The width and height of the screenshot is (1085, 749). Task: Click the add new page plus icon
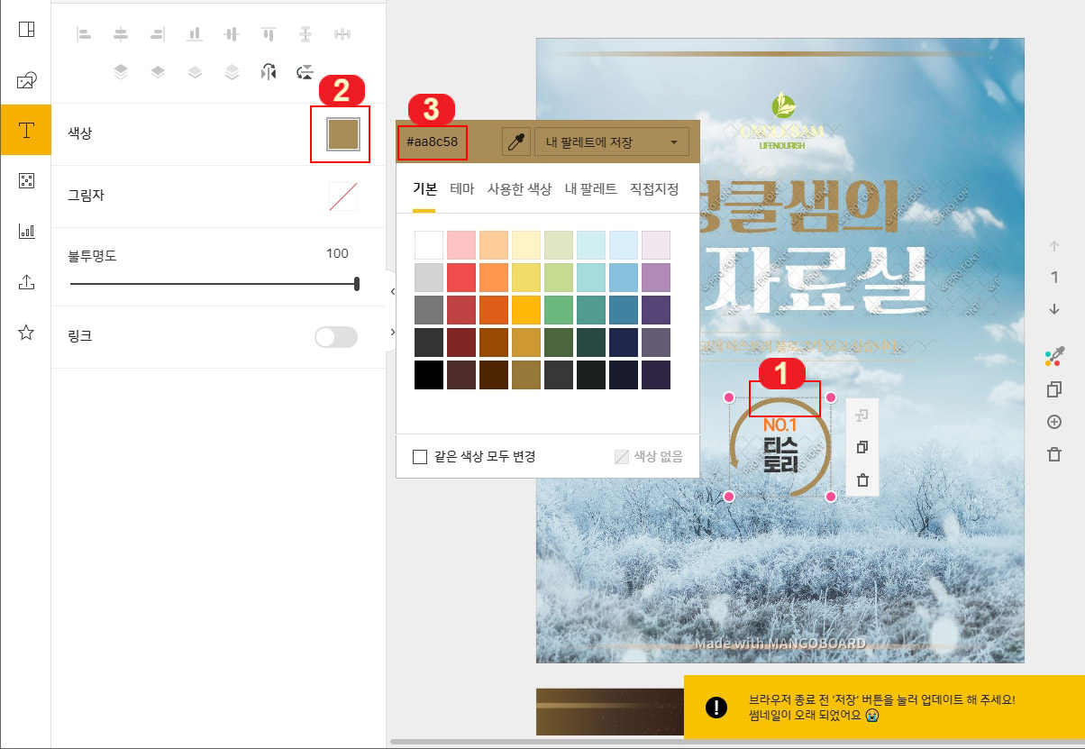pyautogui.click(x=1054, y=422)
